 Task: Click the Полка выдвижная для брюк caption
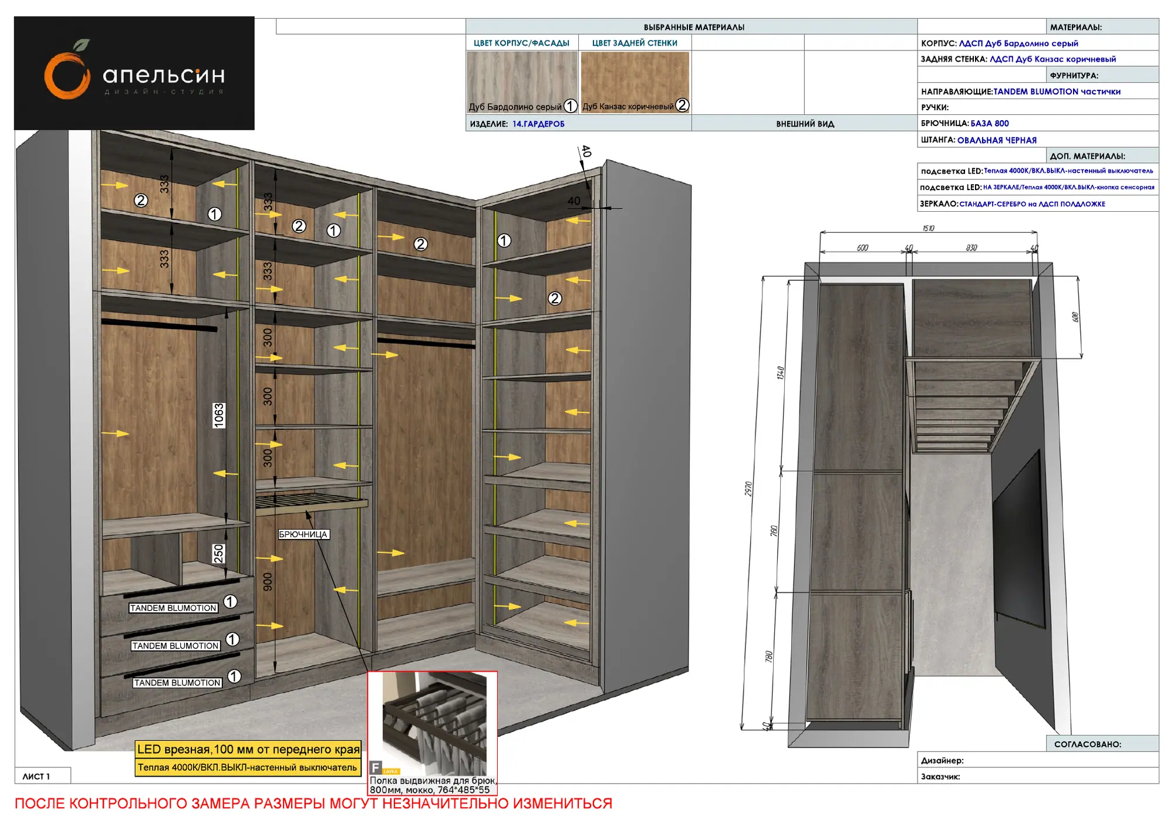point(433,785)
